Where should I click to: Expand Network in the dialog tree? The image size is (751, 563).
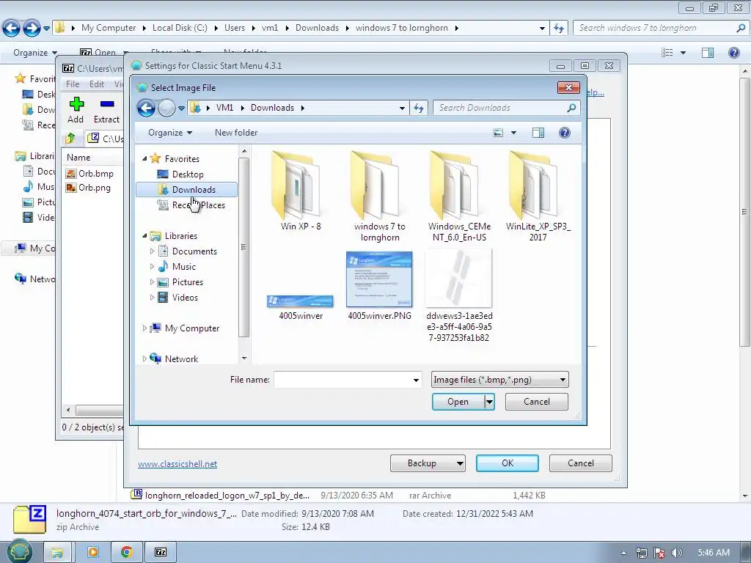point(144,358)
